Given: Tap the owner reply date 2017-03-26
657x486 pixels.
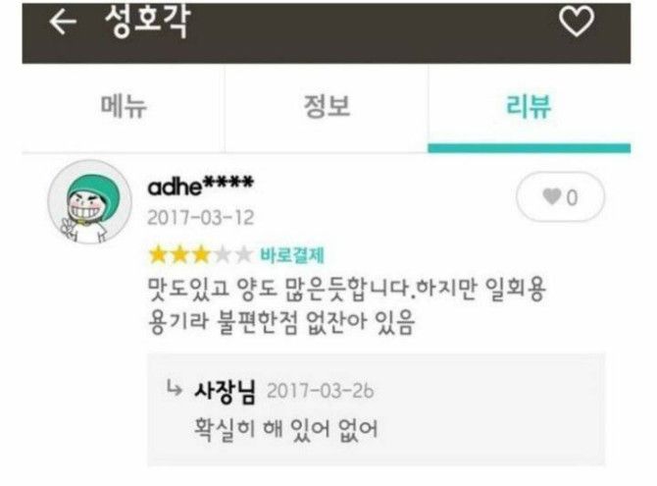Looking at the screenshot, I should point(321,391).
